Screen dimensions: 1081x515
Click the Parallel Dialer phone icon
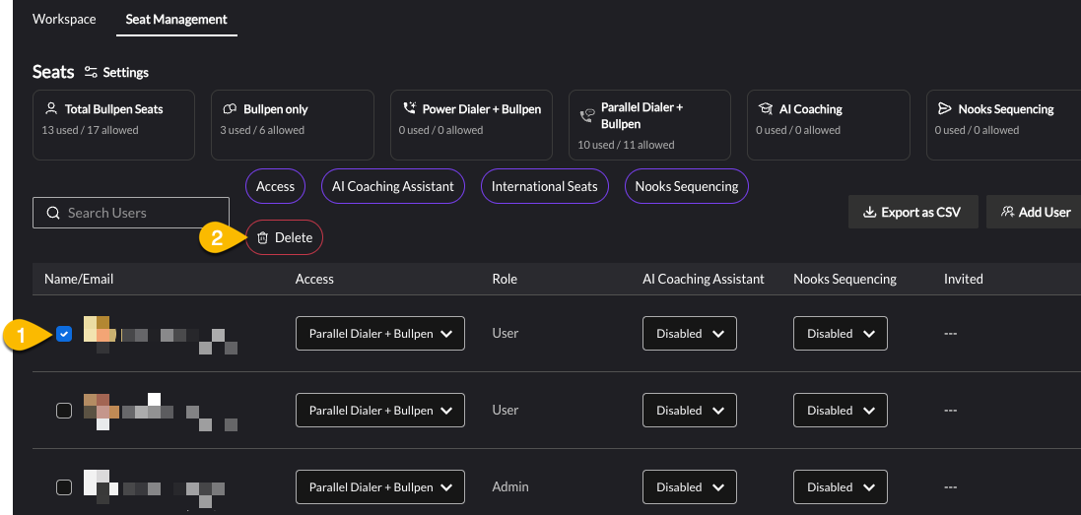tap(588, 115)
